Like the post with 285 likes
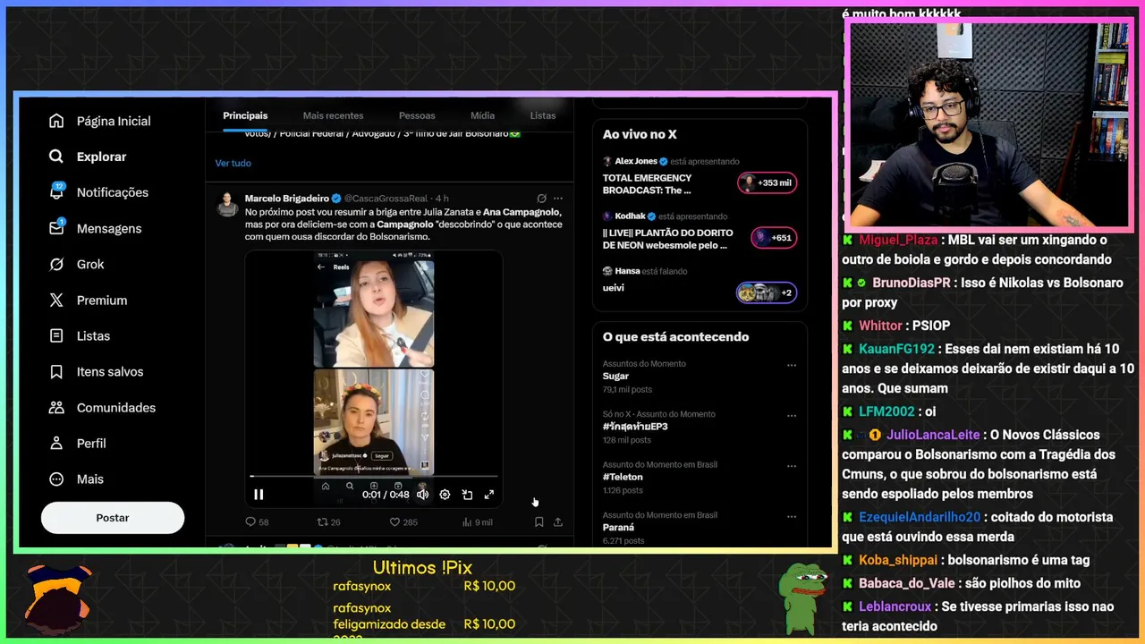The width and height of the screenshot is (1145, 644). (403, 521)
